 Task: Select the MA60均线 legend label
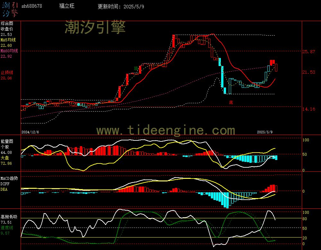pyautogui.click(x=9, y=51)
